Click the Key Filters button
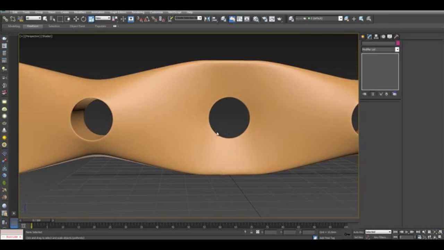444x250 pixels. pos(381,237)
